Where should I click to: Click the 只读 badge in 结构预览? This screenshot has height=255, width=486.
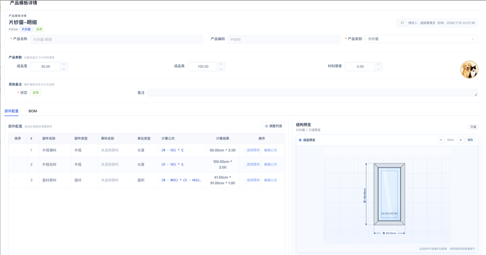tap(473, 127)
